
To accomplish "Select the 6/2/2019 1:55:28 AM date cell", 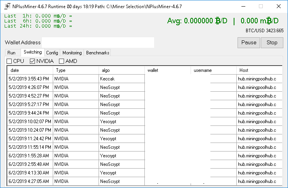I will tap(30, 156).
